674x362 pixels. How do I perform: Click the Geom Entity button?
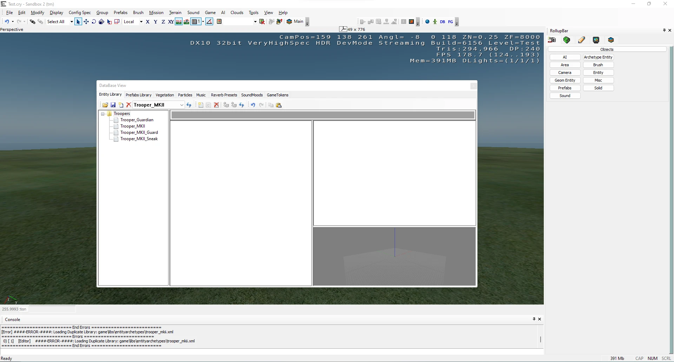tap(564, 80)
